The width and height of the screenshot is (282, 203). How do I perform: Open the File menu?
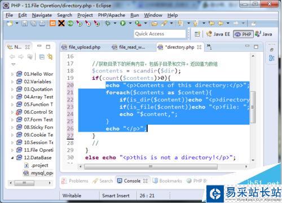9,15
